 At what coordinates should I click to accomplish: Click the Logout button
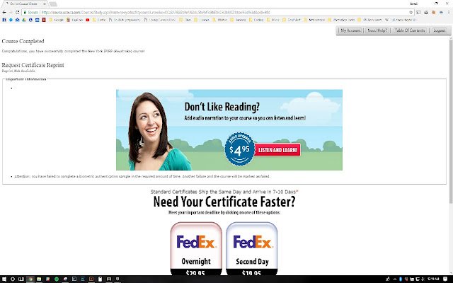click(x=439, y=30)
